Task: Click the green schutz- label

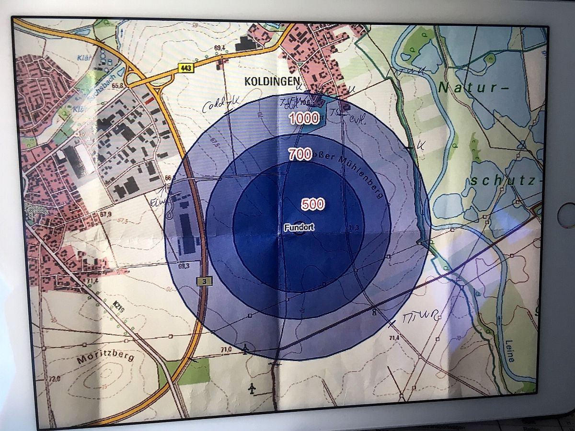Action: point(506,181)
